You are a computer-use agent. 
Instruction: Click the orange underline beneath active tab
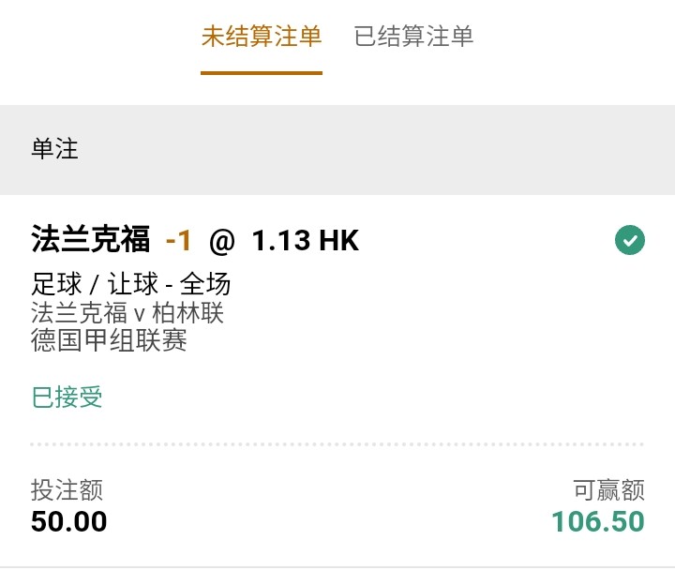(x=262, y=72)
